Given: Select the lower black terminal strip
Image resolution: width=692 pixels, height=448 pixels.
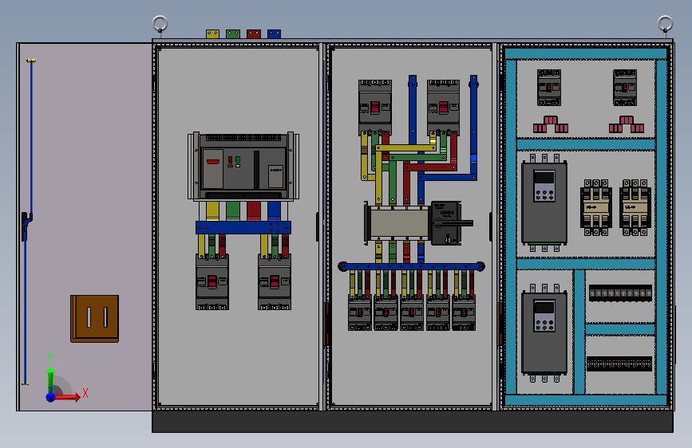Looking at the screenshot, I should click(x=619, y=364).
